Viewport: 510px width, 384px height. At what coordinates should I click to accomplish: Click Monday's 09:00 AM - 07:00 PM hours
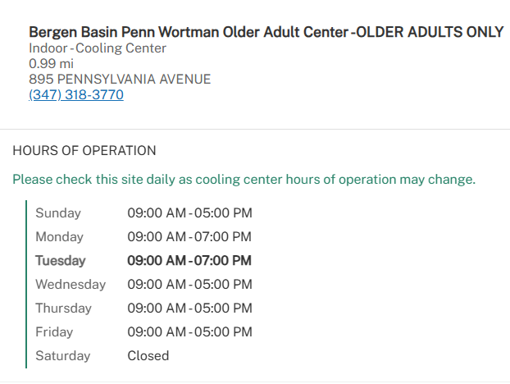pos(189,237)
